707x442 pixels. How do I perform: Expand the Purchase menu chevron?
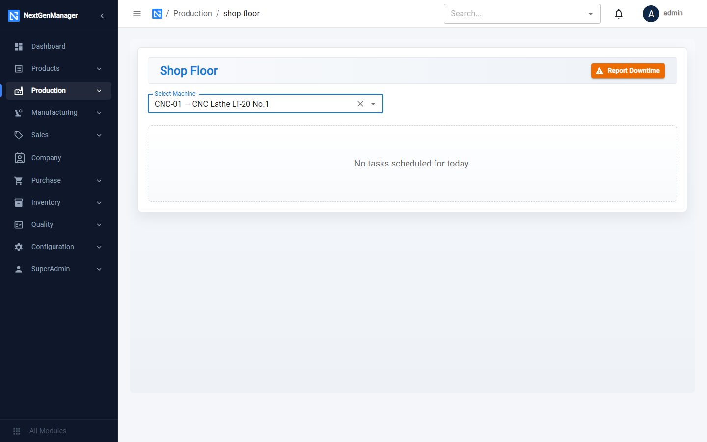click(x=99, y=180)
